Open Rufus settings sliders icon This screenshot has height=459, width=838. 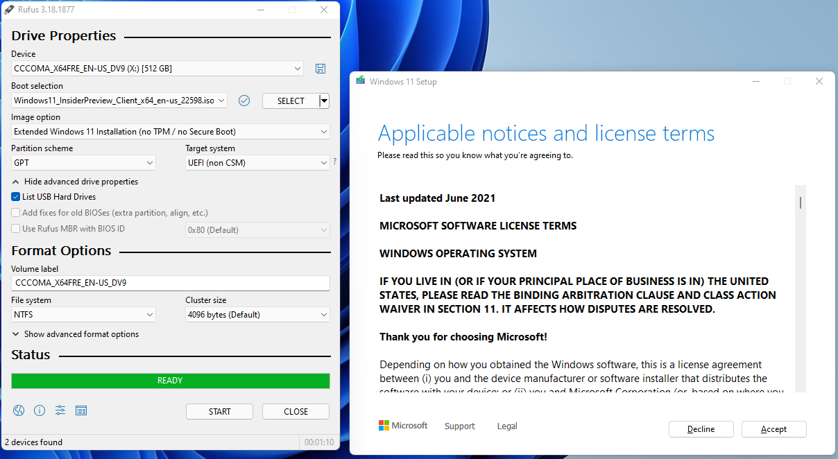pos(60,410)
